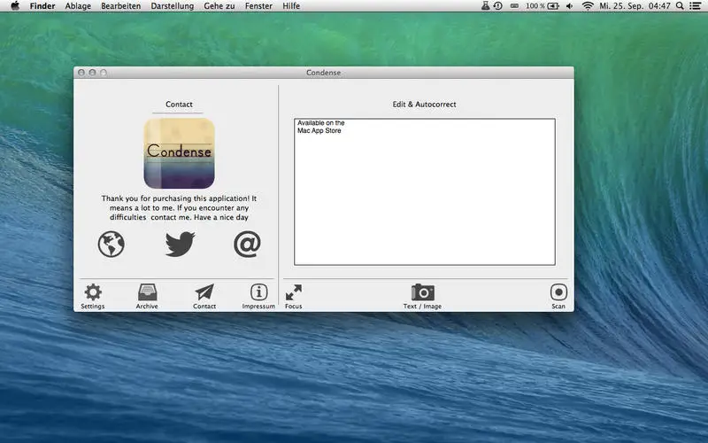
Task: Click the Time Machine clock icon
Action: [498, 6]
